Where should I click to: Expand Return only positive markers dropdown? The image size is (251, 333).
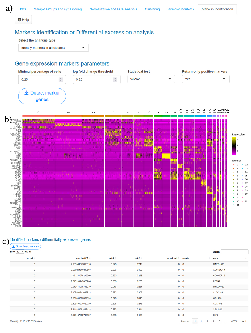pos(205,79)
